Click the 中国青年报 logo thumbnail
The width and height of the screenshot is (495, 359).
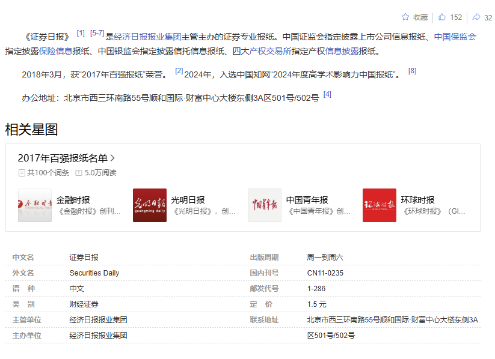(x=265, y=205)
